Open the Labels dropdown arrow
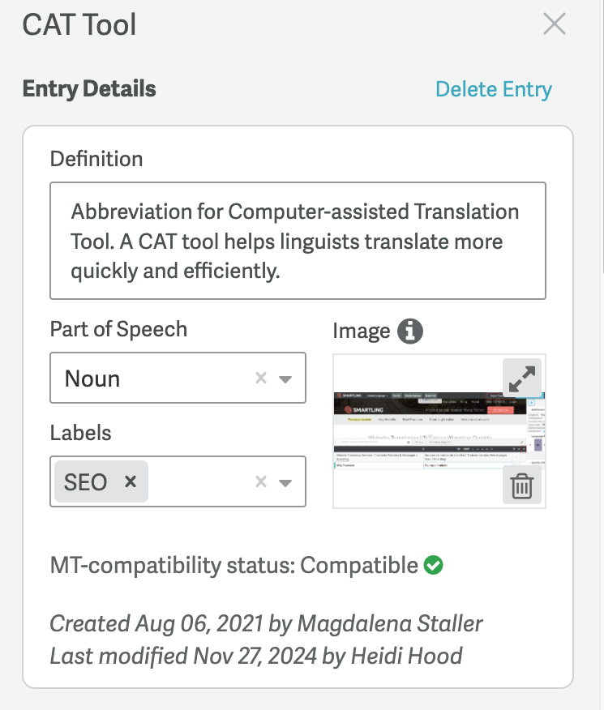This screenshot has width=604, height=710. coord(285,482)
